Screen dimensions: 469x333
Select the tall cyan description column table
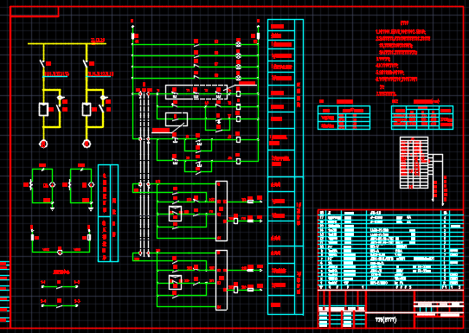click(286, 167)
